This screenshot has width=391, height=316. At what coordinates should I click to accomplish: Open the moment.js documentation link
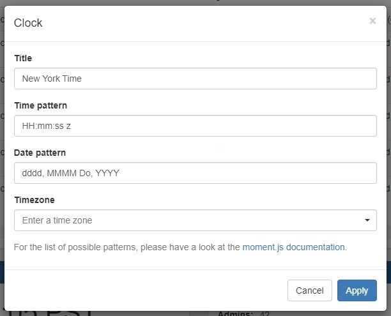tap(293, 247)
